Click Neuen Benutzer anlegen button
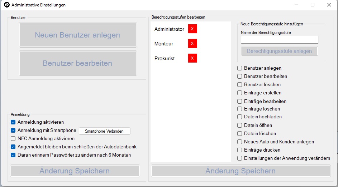The image size is (338, 187). click(78, 35)
